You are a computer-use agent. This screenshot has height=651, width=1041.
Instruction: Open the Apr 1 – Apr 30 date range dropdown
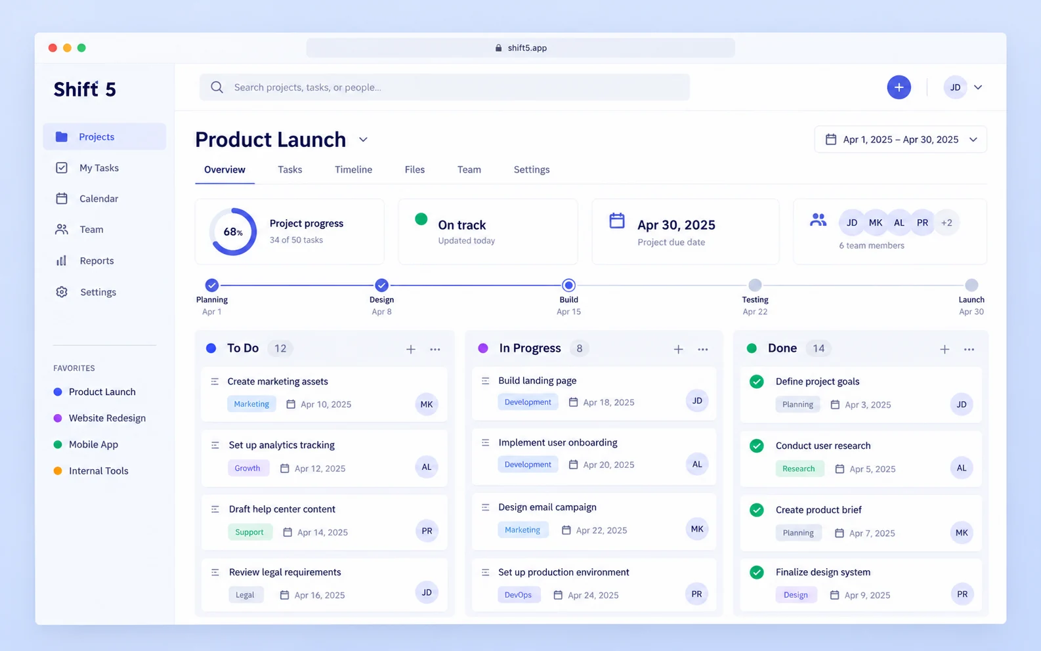tap(901, 139)
